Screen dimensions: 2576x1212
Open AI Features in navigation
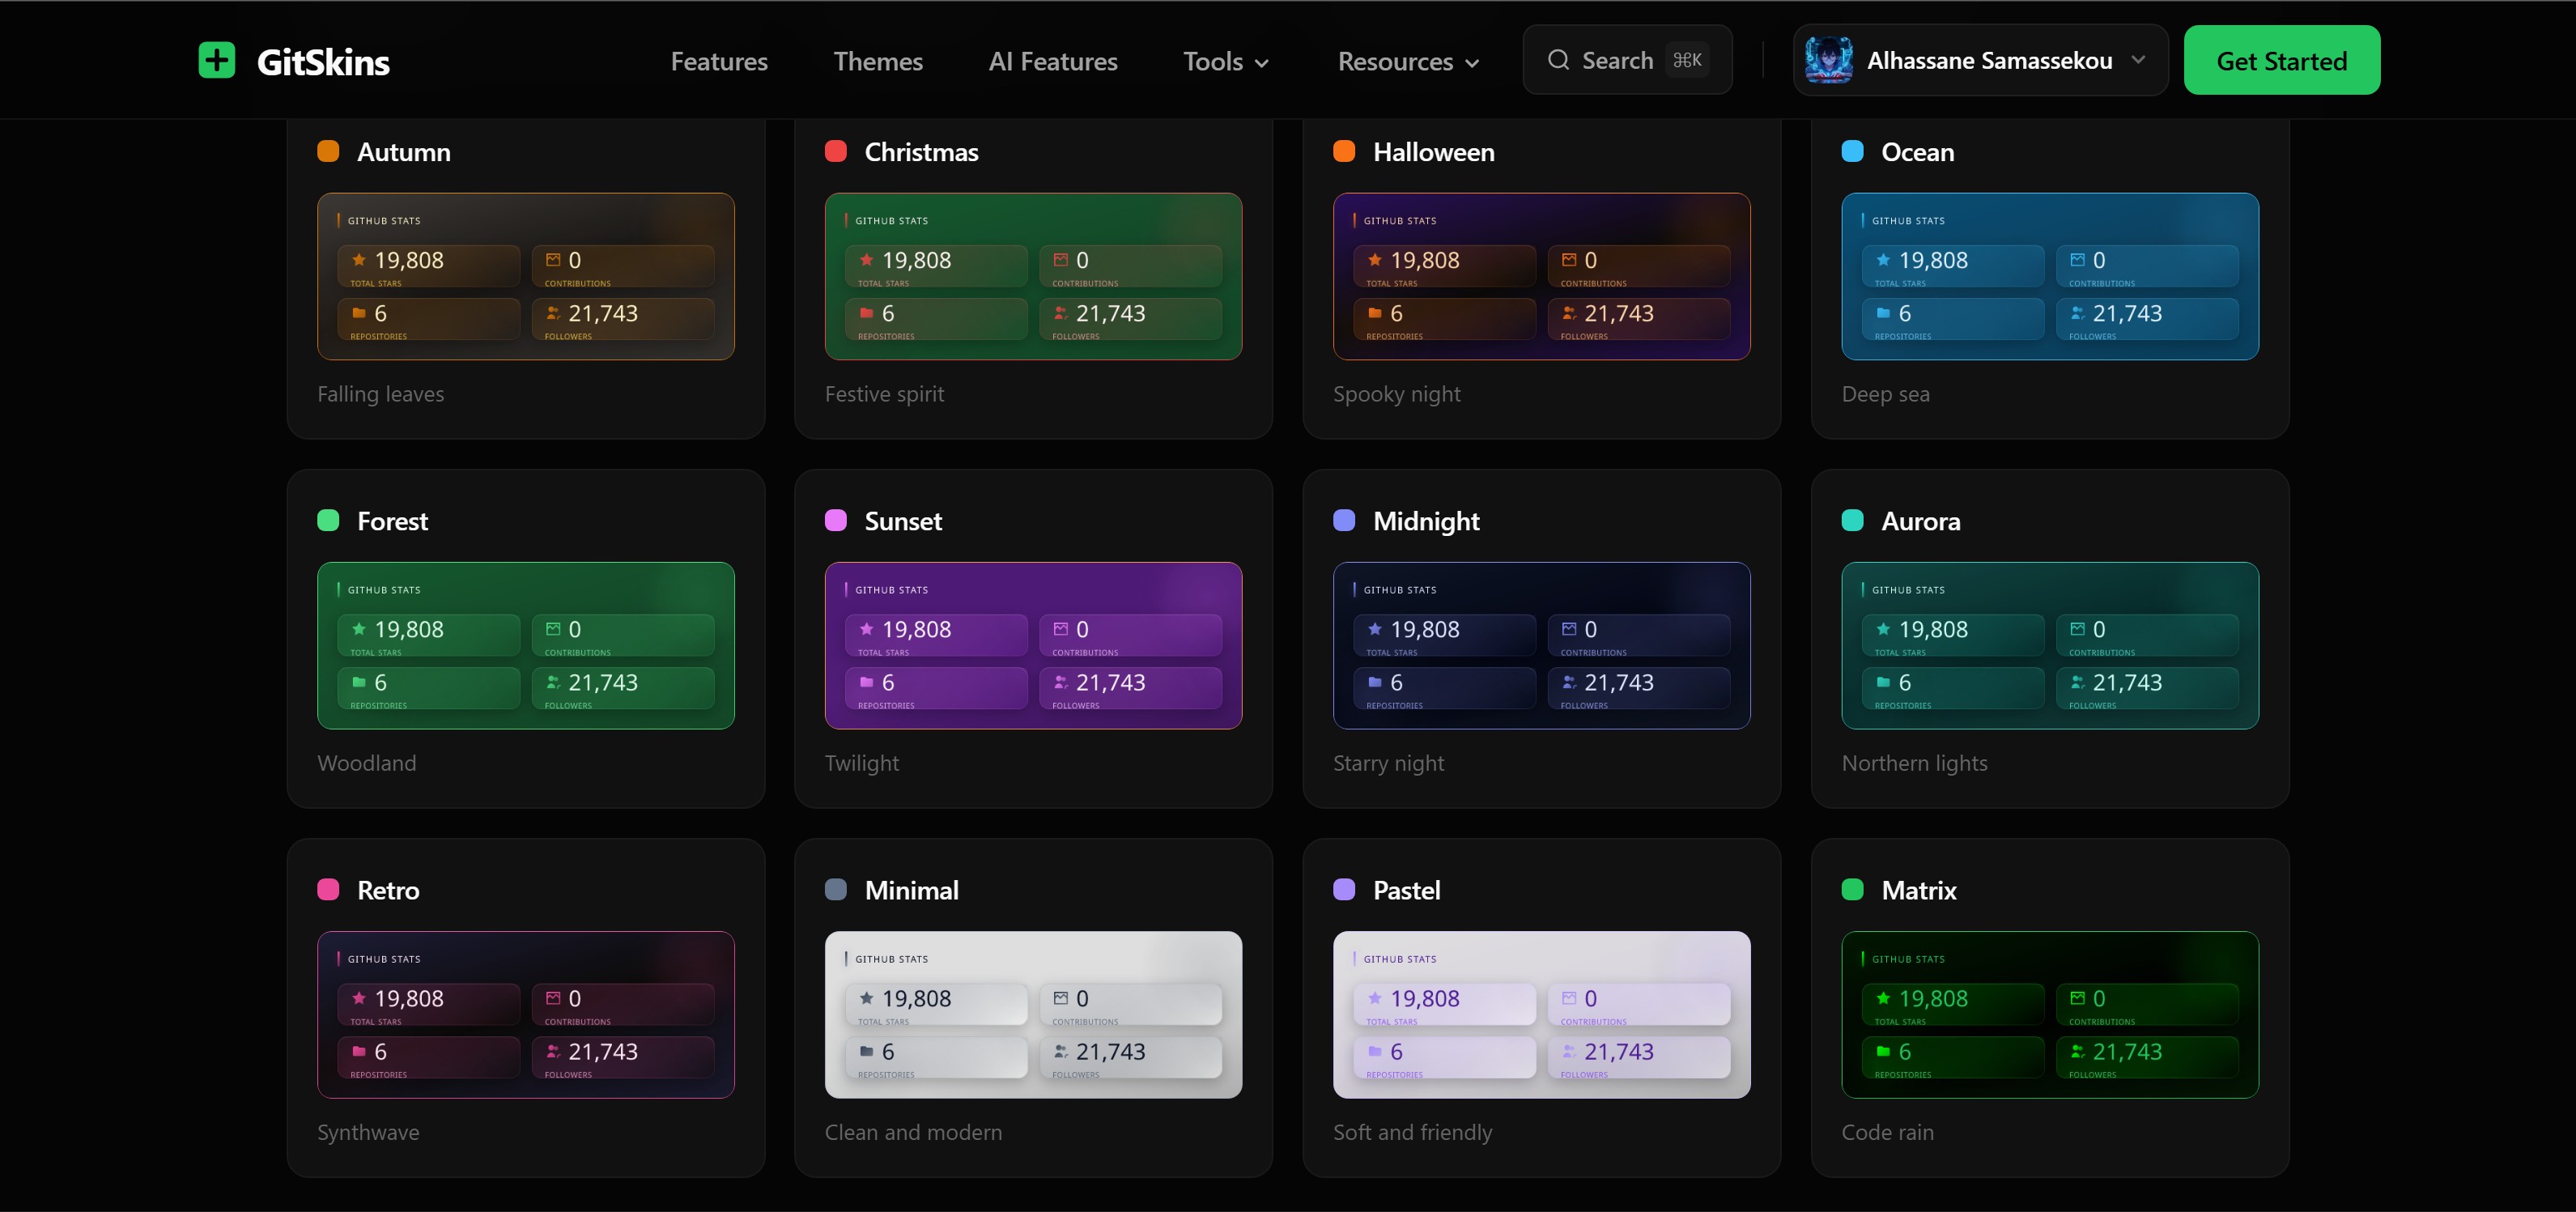click(x=1053, y=61)
